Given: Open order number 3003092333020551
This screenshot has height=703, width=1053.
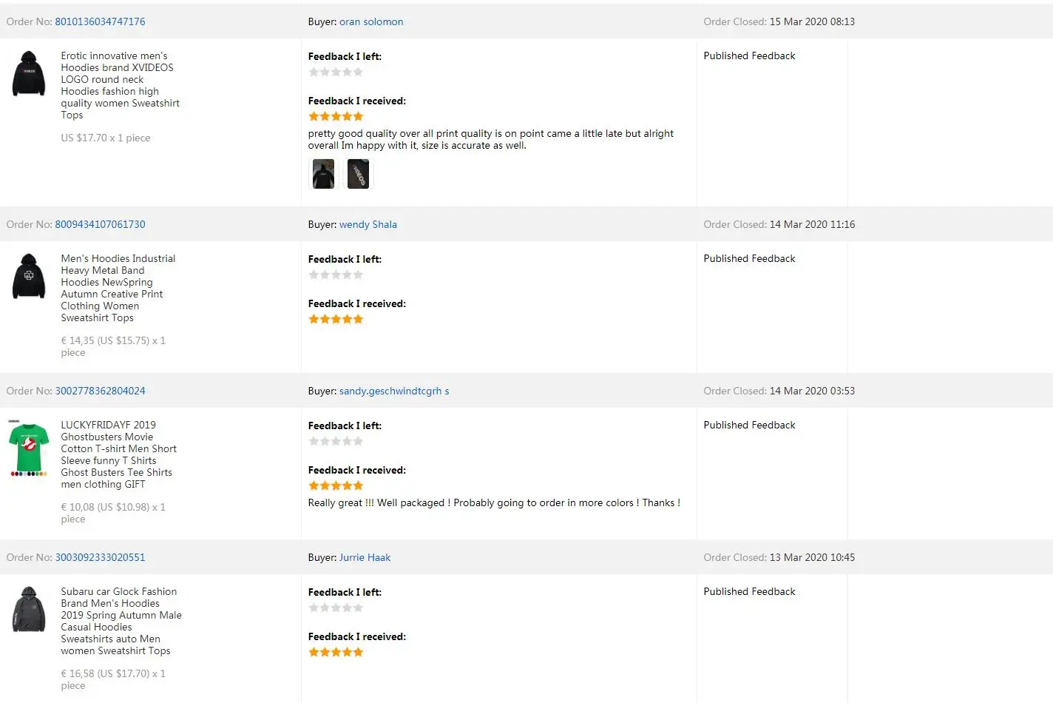Looking at the screenshot, I should (100, 557).
